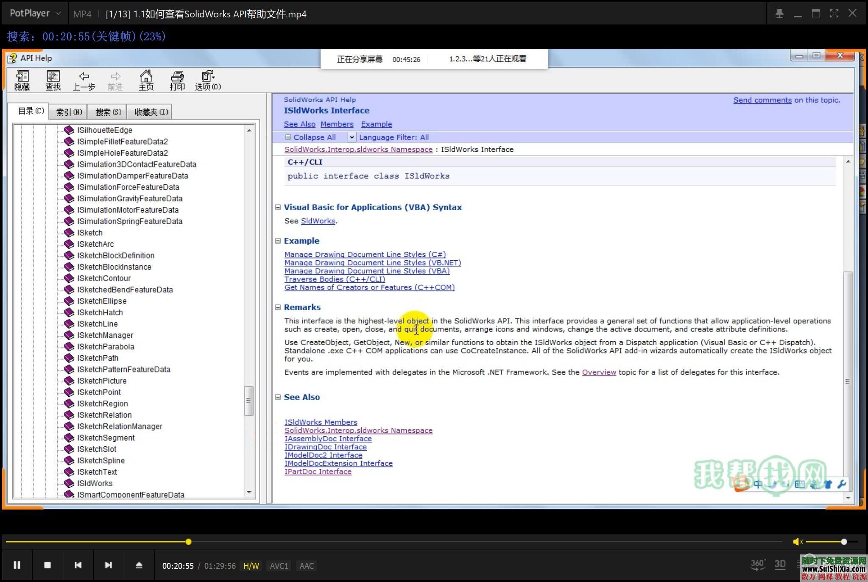Viewport: 868px width, 582px height.
Task: Pause the video with the pause button
Action: pyautogui.click(x=17, y=565)
